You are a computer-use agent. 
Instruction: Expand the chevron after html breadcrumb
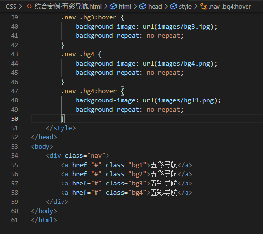click(x=135, y=7)
